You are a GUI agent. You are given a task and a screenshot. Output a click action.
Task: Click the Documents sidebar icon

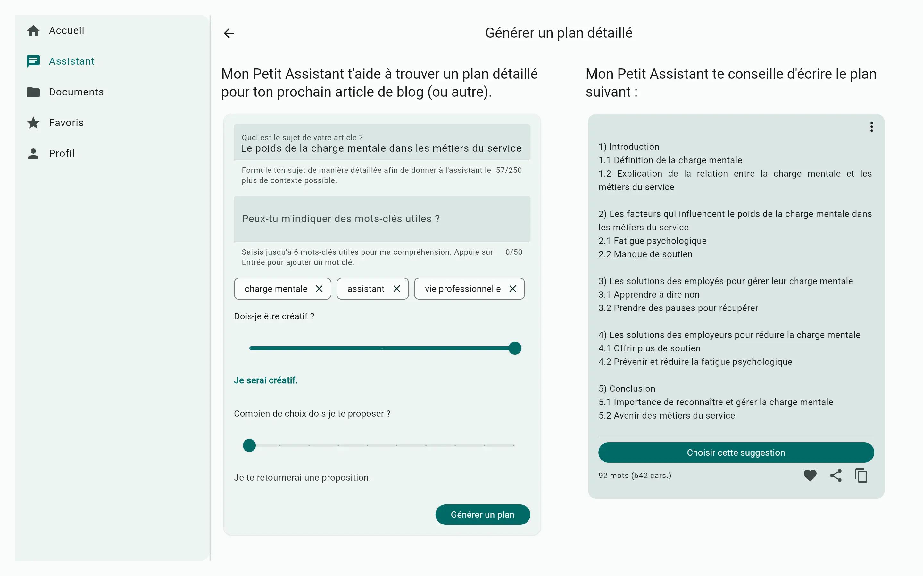click(34, 92)
